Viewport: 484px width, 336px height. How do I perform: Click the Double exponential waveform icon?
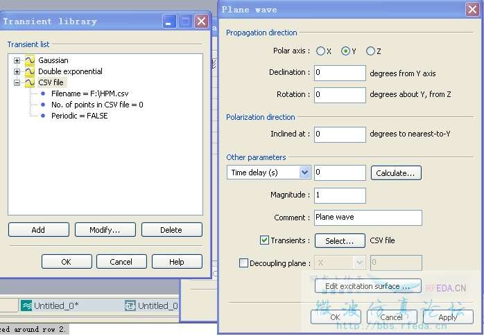[x=30, y=71]
